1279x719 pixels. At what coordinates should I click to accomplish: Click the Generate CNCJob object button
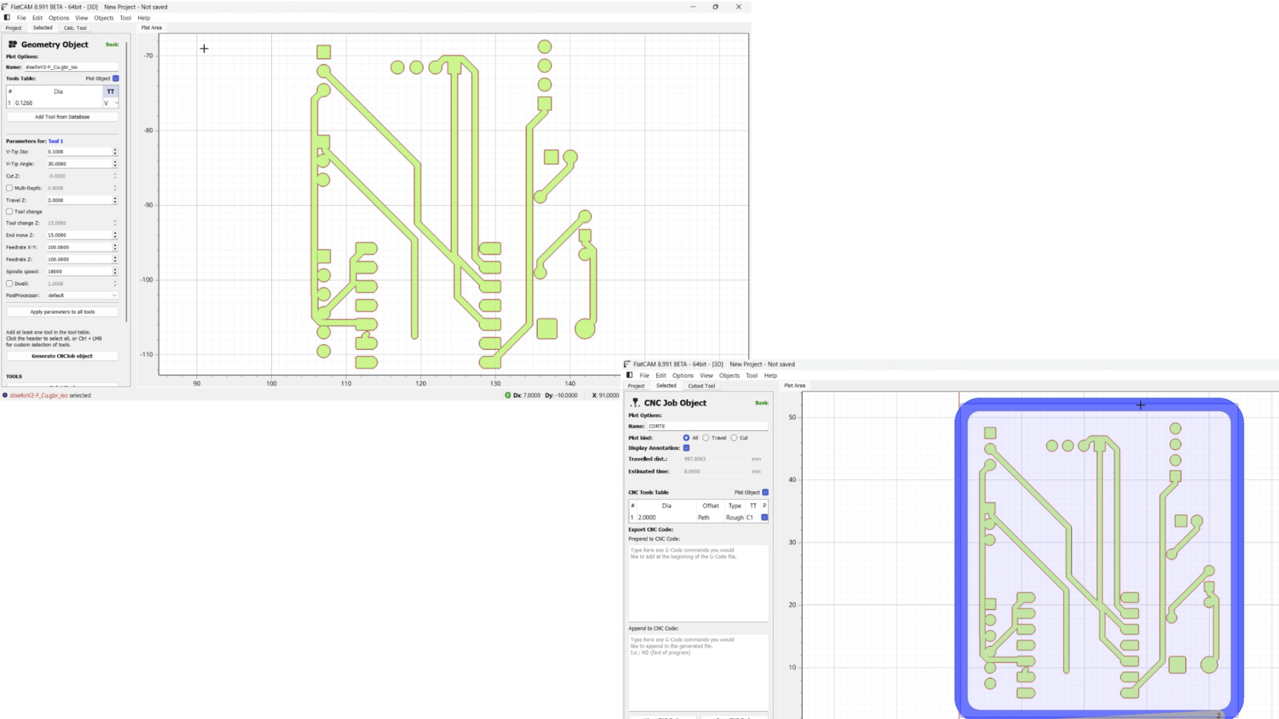[62, 356]
